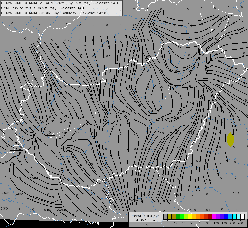Click the map value 0.0999
The image size is (248, 228).
coord(34,178)
